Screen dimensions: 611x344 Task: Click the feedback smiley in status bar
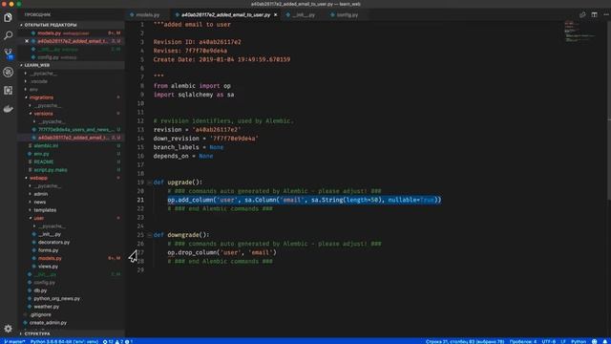[x=594, y=341]
